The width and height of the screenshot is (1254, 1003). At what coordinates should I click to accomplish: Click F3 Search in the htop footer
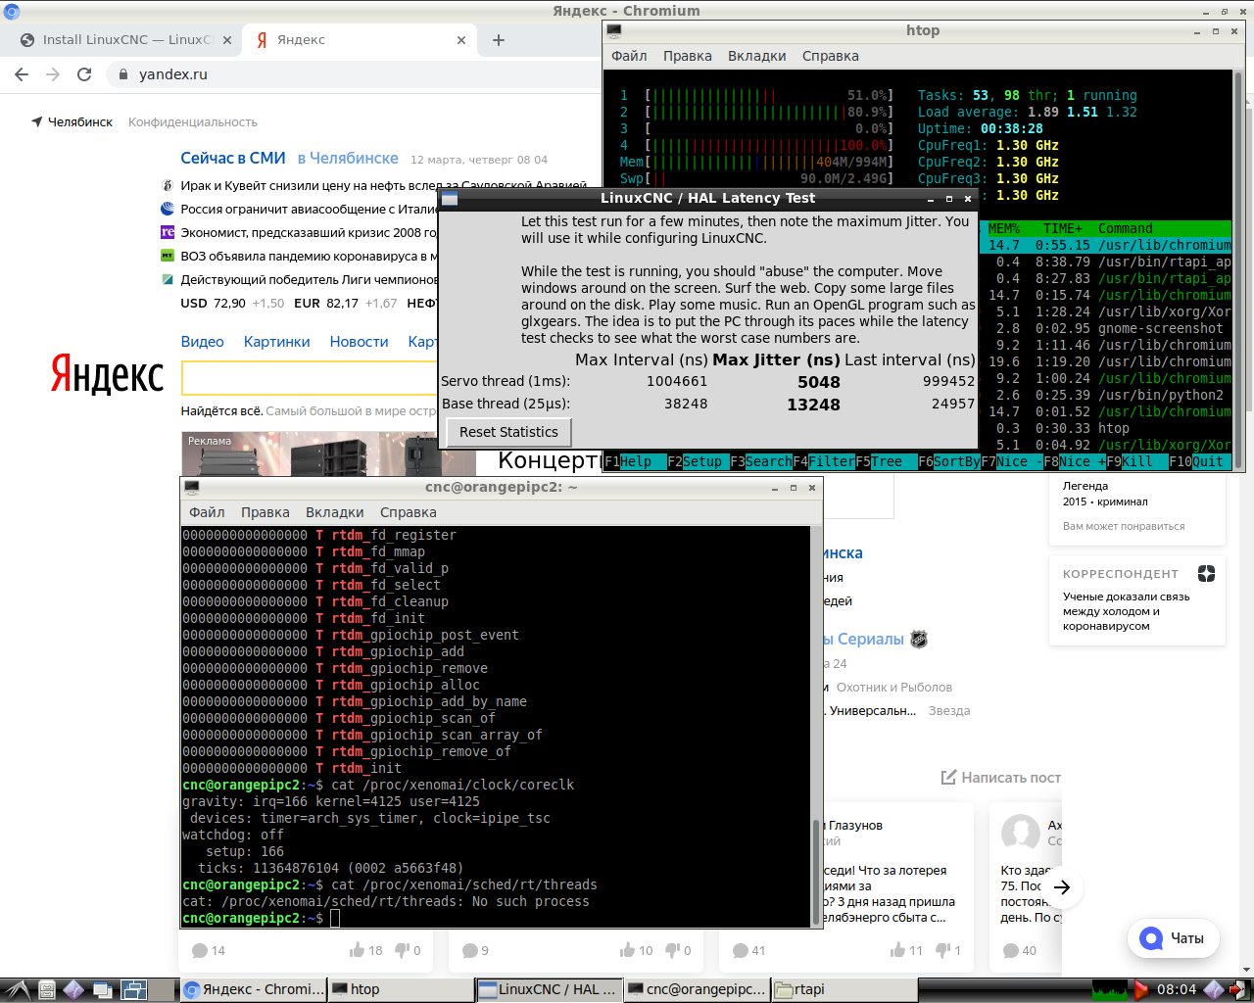761,461
